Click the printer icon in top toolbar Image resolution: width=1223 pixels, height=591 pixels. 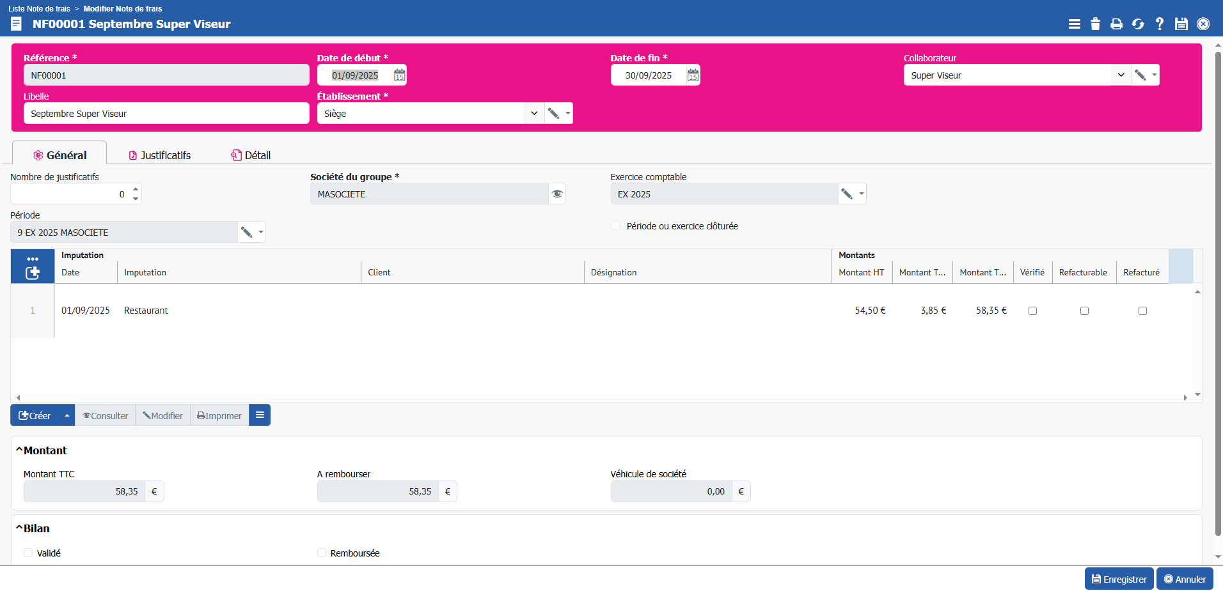(x=1116, y=24)
